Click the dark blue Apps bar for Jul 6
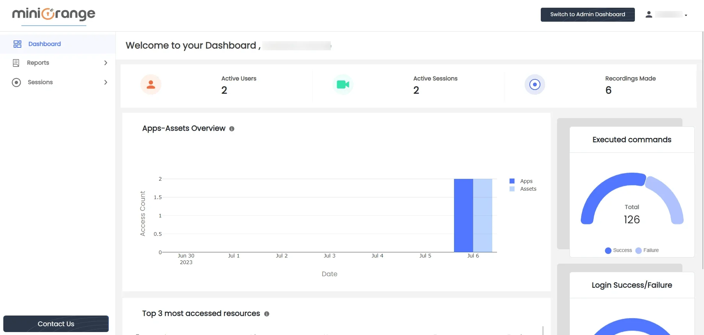704x335 pixels. [x=463, y=215]
